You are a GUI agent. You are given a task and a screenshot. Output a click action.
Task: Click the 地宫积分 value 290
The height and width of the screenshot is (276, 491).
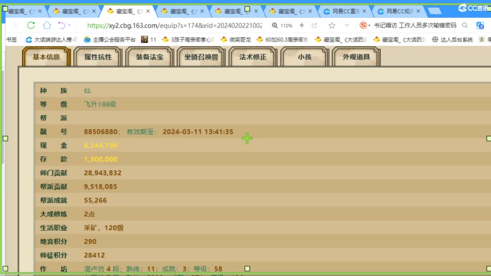click(x=90, y=242)
